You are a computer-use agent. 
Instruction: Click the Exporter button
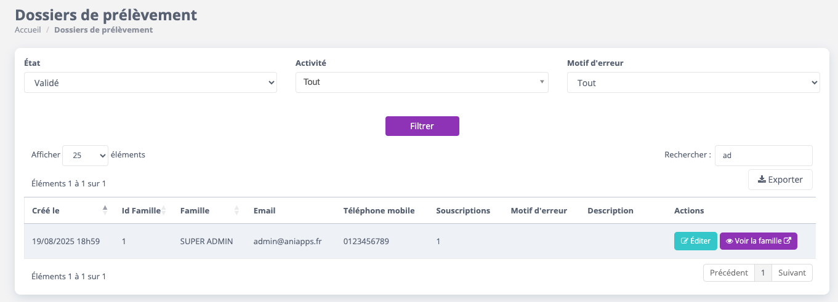[780, 180]
